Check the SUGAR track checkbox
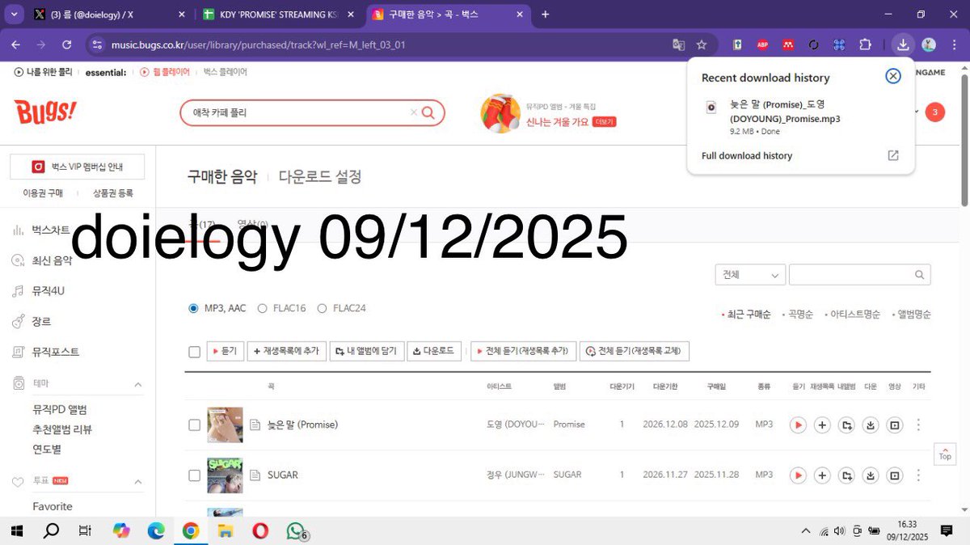Screen dimensions: 970x545 (x=194, y=475)
